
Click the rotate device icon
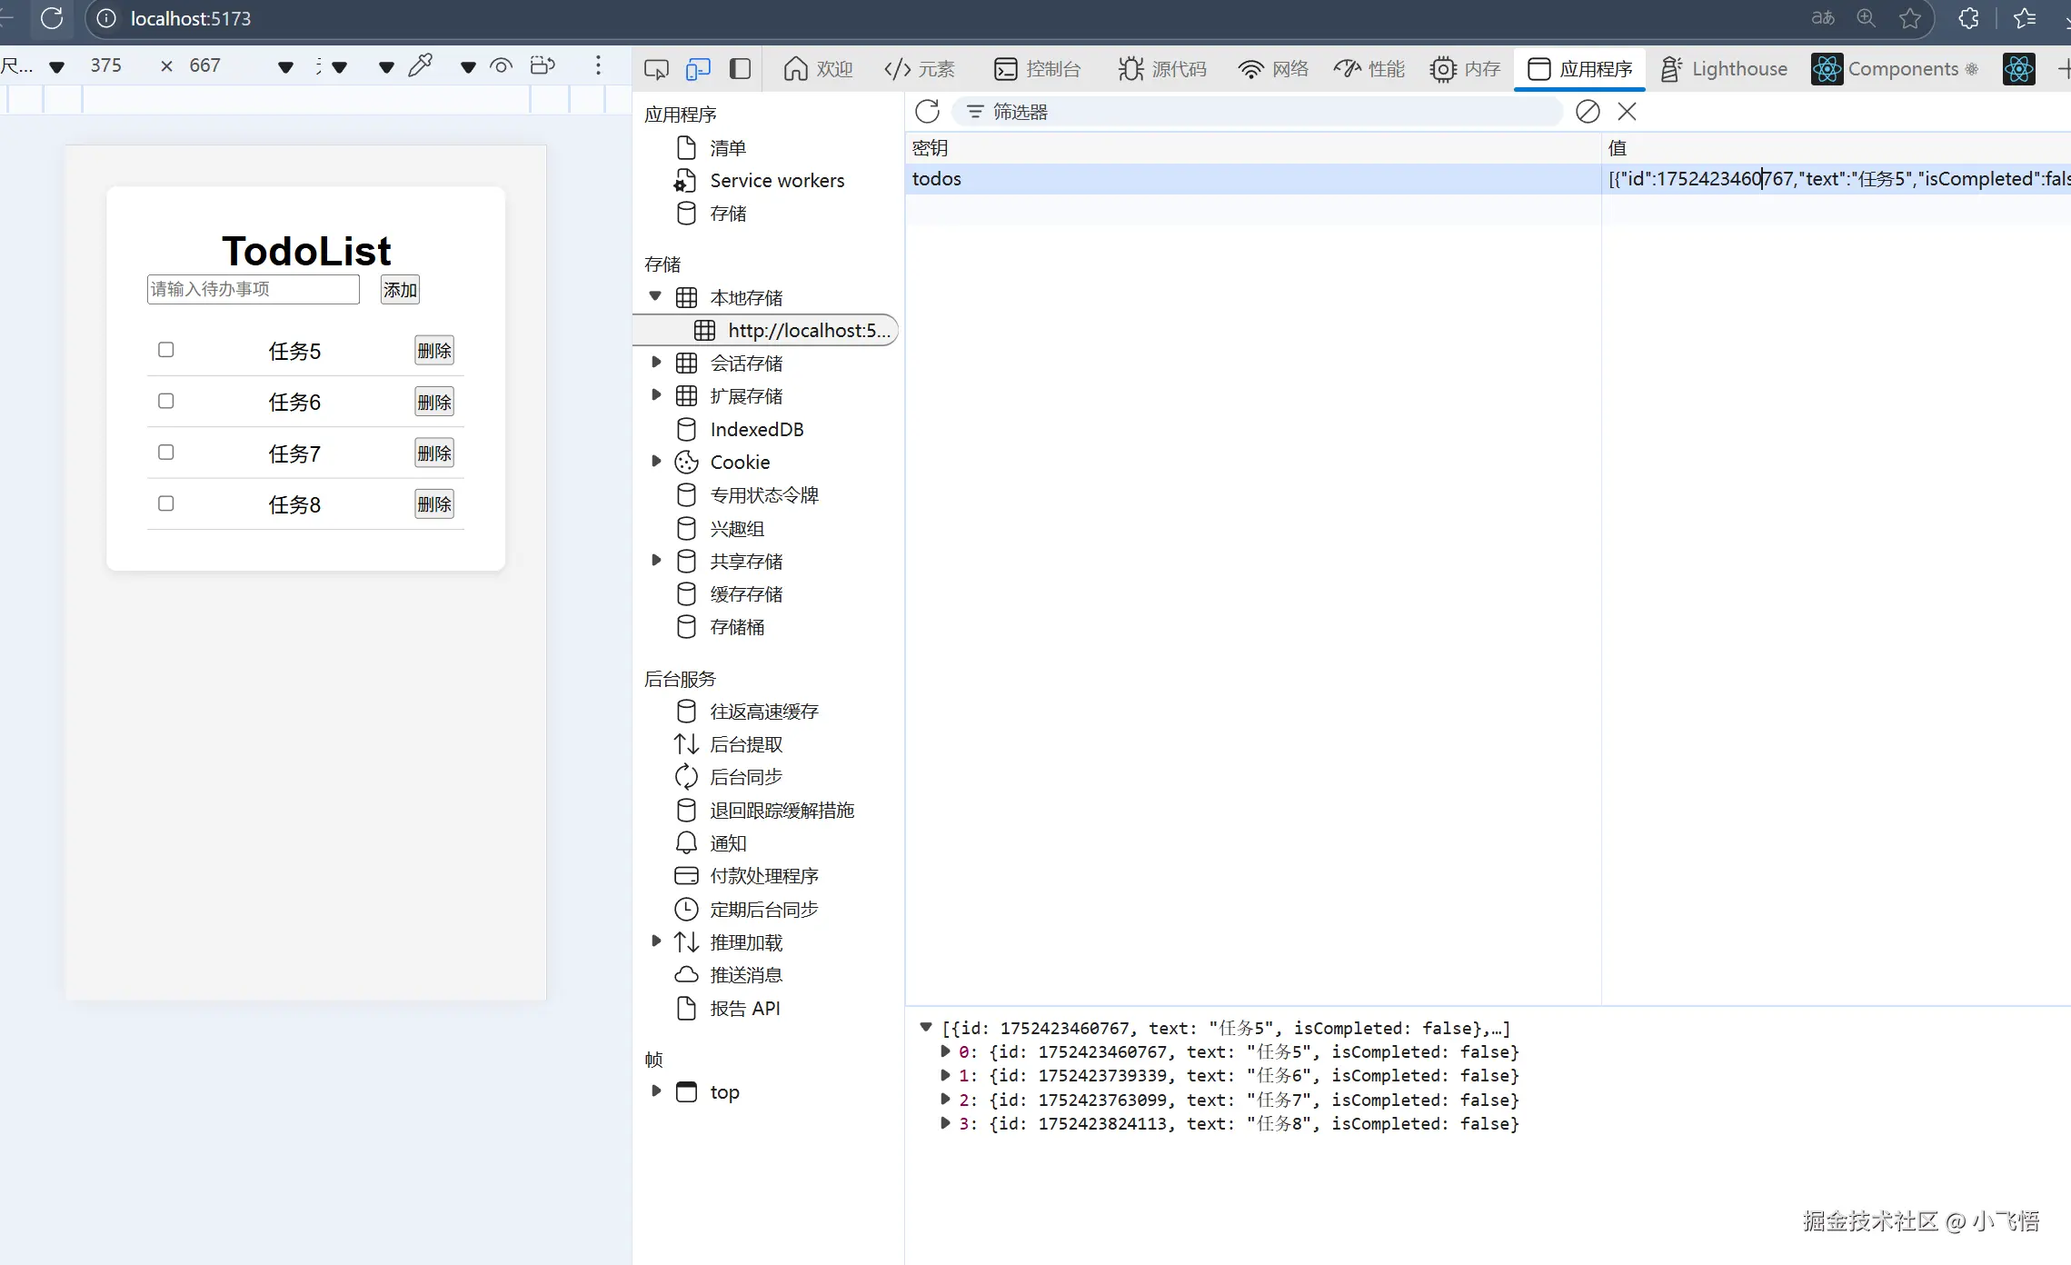(543, 65)
